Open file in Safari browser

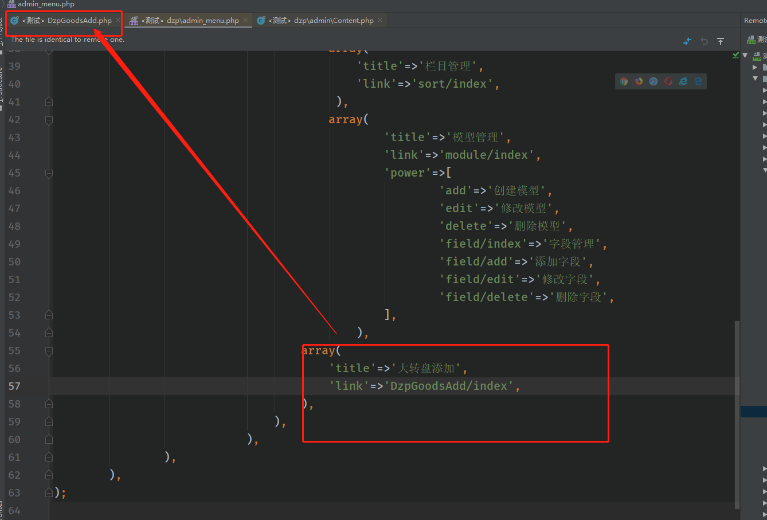653,81
